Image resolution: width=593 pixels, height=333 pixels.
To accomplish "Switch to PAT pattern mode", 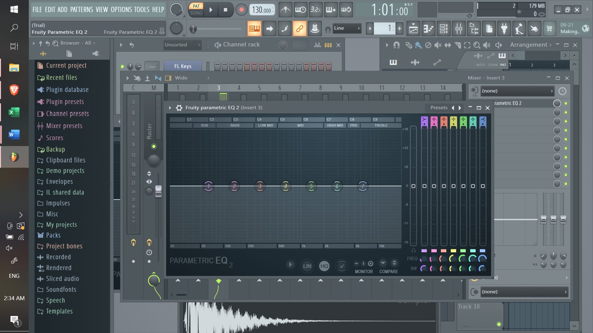I will pos(196,6).
